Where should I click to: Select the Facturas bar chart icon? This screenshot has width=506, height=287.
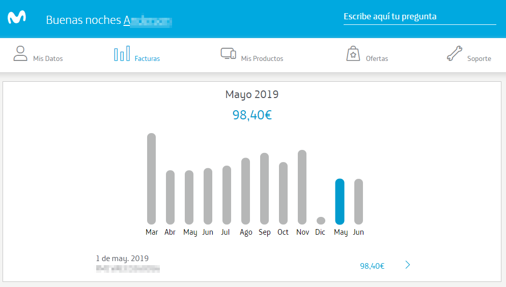[x=122, y=54]
